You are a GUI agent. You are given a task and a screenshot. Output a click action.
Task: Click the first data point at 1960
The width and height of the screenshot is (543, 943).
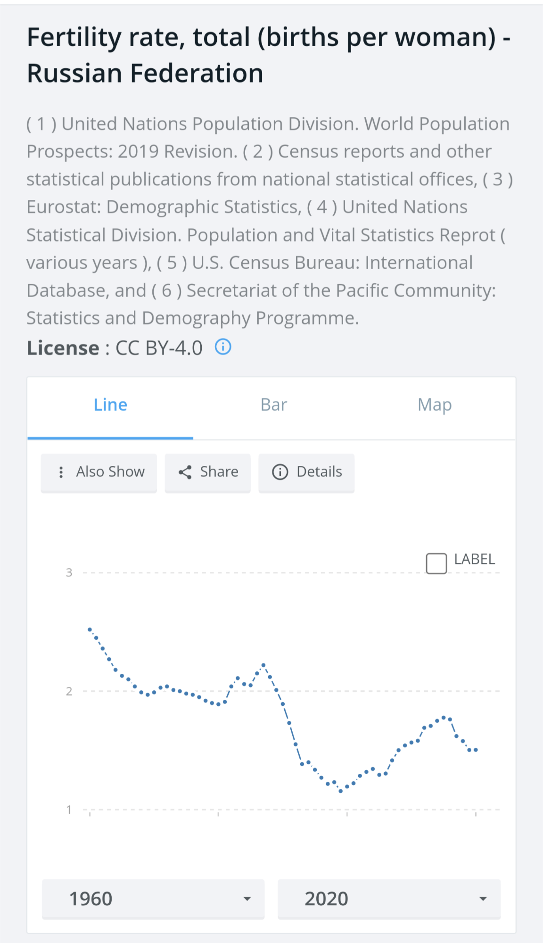90,629
